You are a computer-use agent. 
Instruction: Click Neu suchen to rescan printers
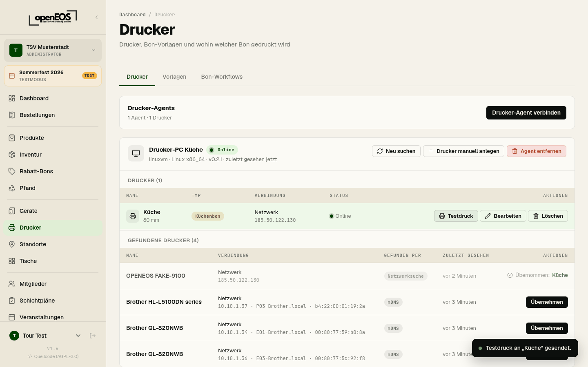(x=396, y=151)
